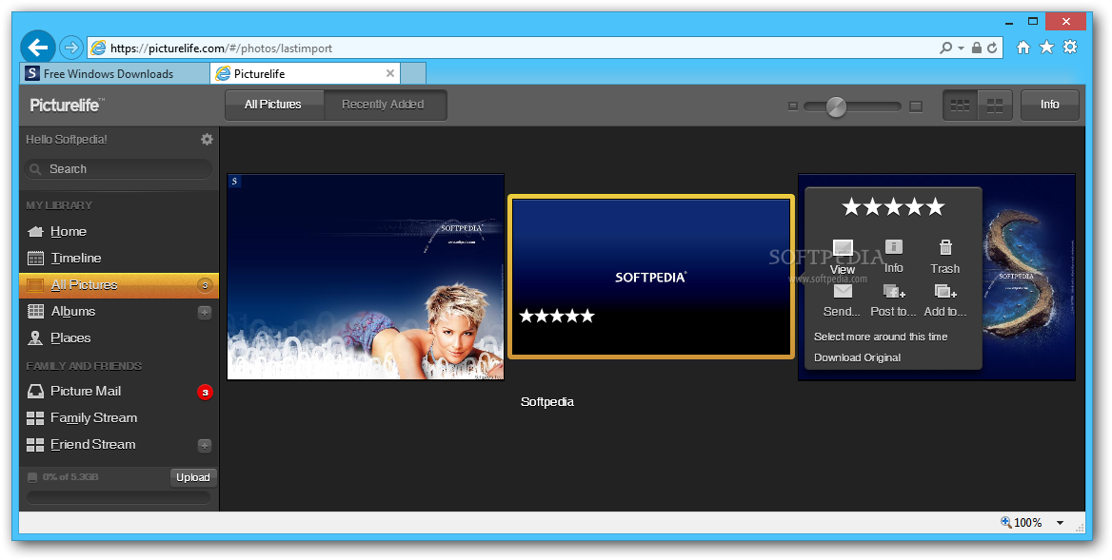This screenshot has width=1112, height=560.
Task: Select the blue Softpedia logo thumbnail
Action: click(651, 276)
